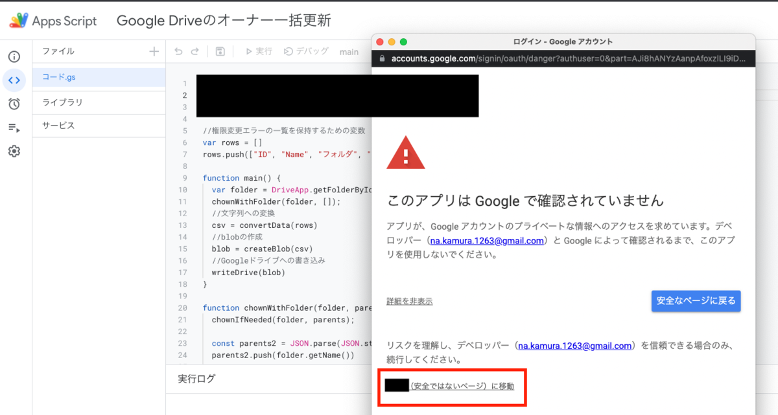
Task: Add a new file with plus icon
Action: 154,51
